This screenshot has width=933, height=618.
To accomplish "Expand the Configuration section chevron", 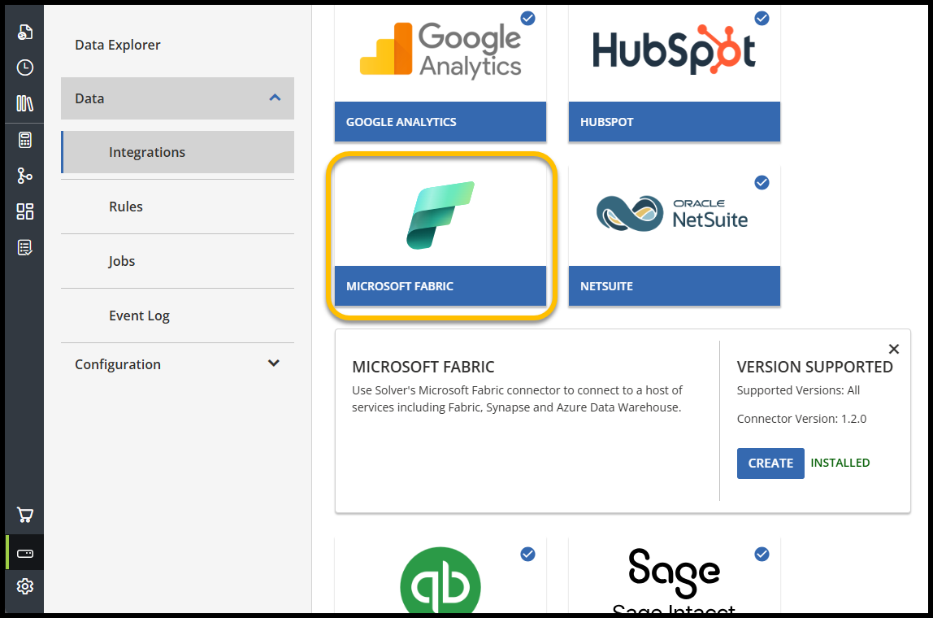I will tap(274, 363).
